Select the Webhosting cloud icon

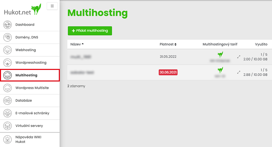point(7,50)
